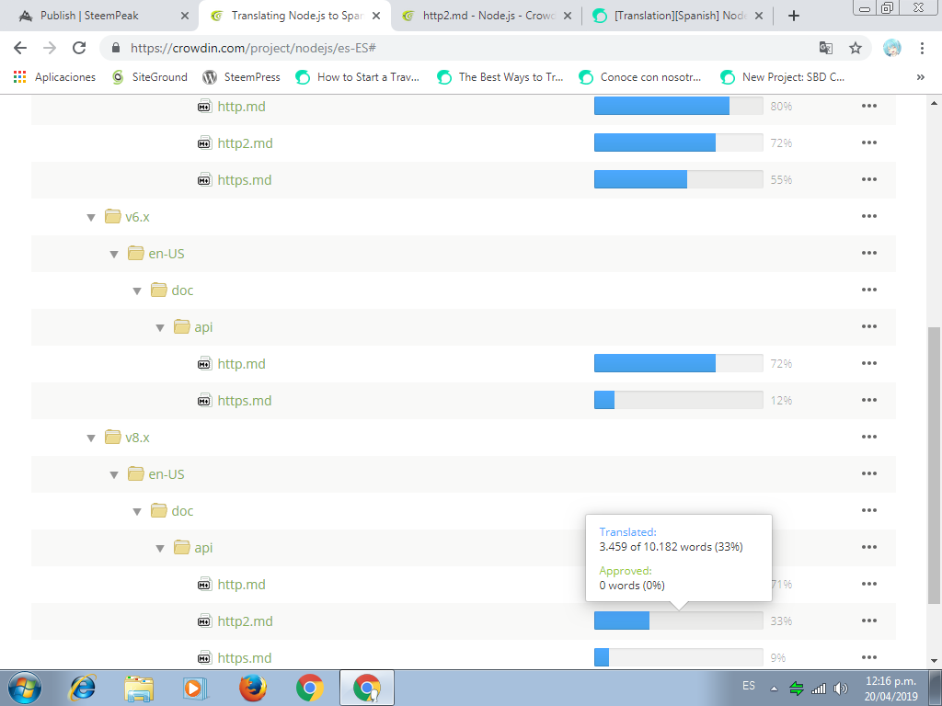Collapse the v8.x folder

click(91, 438)
